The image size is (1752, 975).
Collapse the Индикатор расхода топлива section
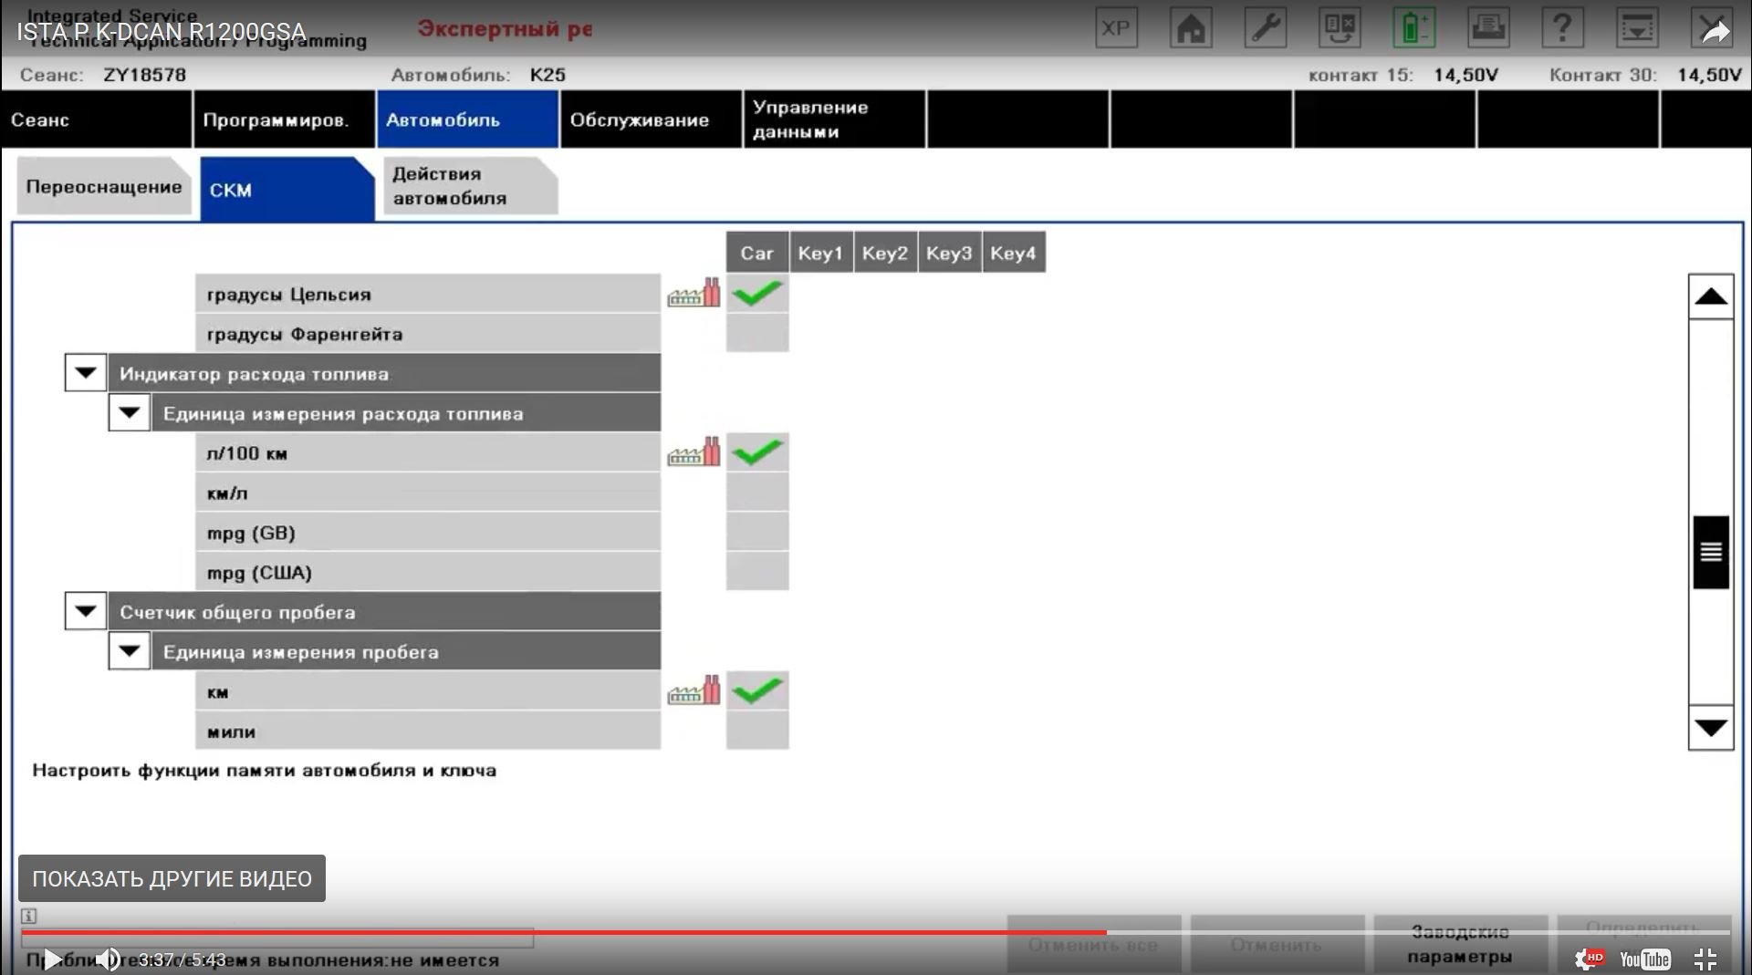[86, 373]
